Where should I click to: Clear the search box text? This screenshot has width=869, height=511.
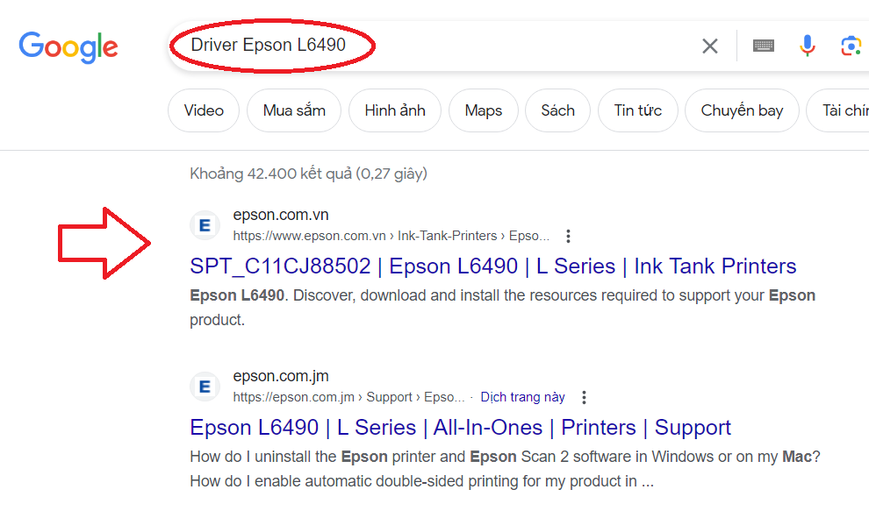pos(709,46)
